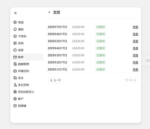The height and width of the screenshot is (129, 150).
Task: Open the 帐户 section
Action: tap(28, 99)
